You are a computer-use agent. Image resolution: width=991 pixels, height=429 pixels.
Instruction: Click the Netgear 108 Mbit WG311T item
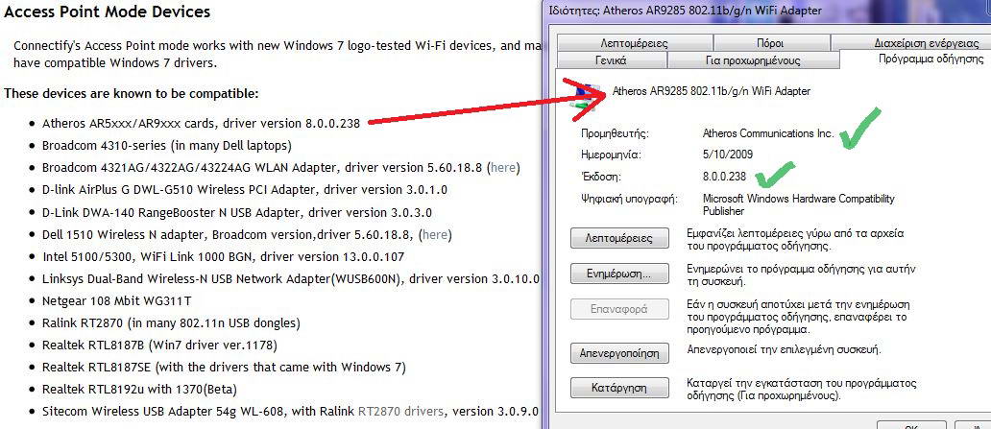click(x=117, y=300)
